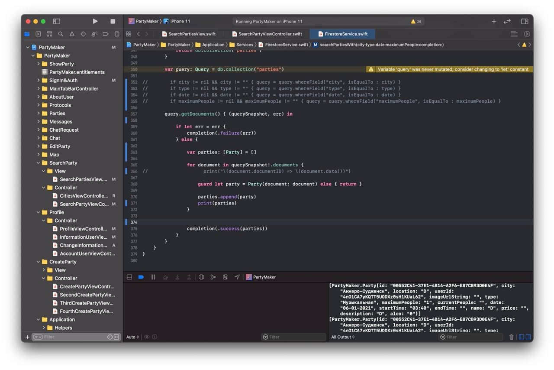The image size is (554, 370).
Task: Collapse the Profile folder
Action: [39, 212]
